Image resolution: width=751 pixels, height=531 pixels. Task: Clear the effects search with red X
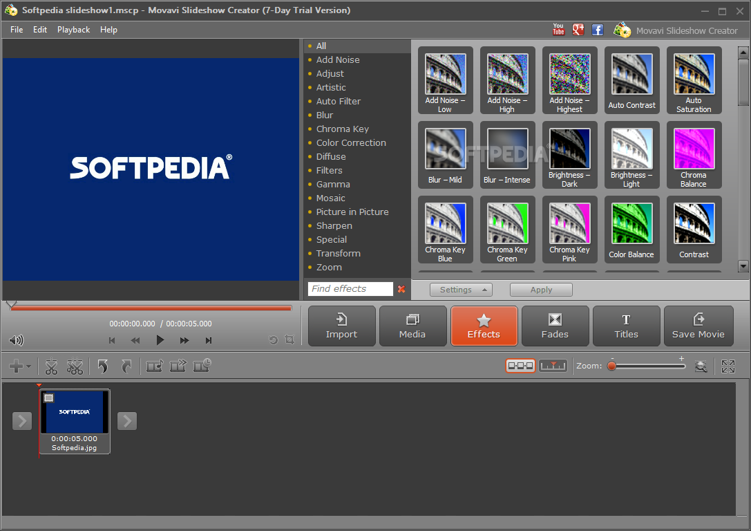point(401,289)
